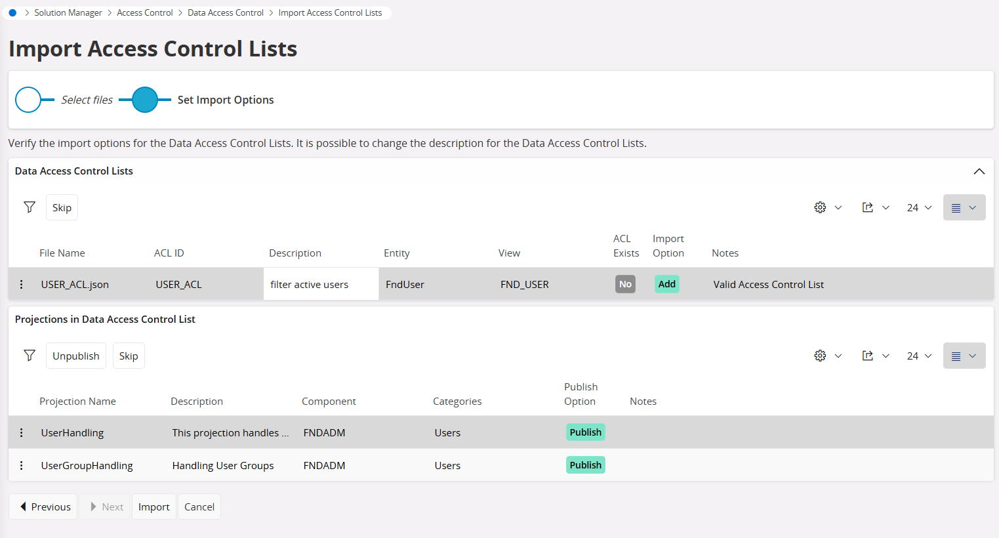Image resolution: width=999 pixels, height=538 pixels.
Task: Click Skip in Projections section
Action: [129, 356]
